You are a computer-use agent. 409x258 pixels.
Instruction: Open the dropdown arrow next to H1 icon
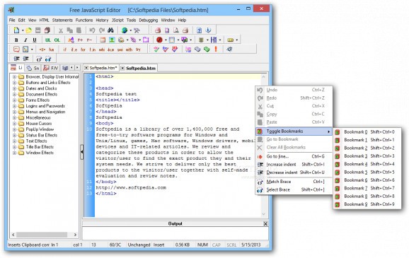tap(220, 40)
